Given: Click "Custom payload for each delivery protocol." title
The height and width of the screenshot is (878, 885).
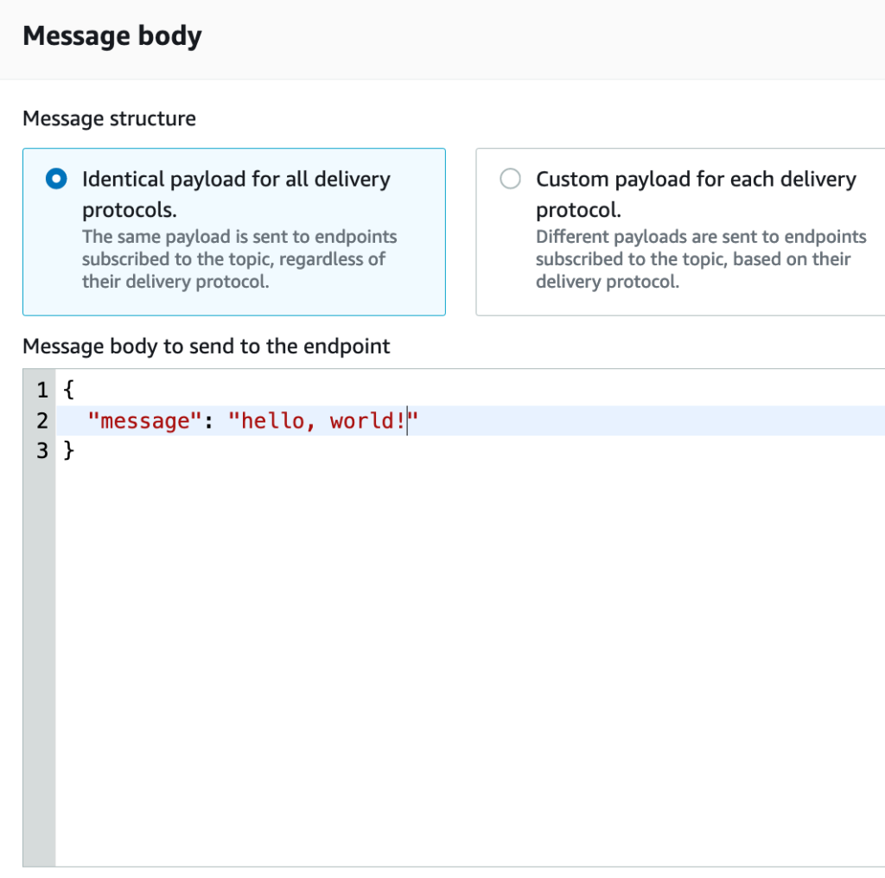Looking at the screenshot, I should click(x=696, y=194).
